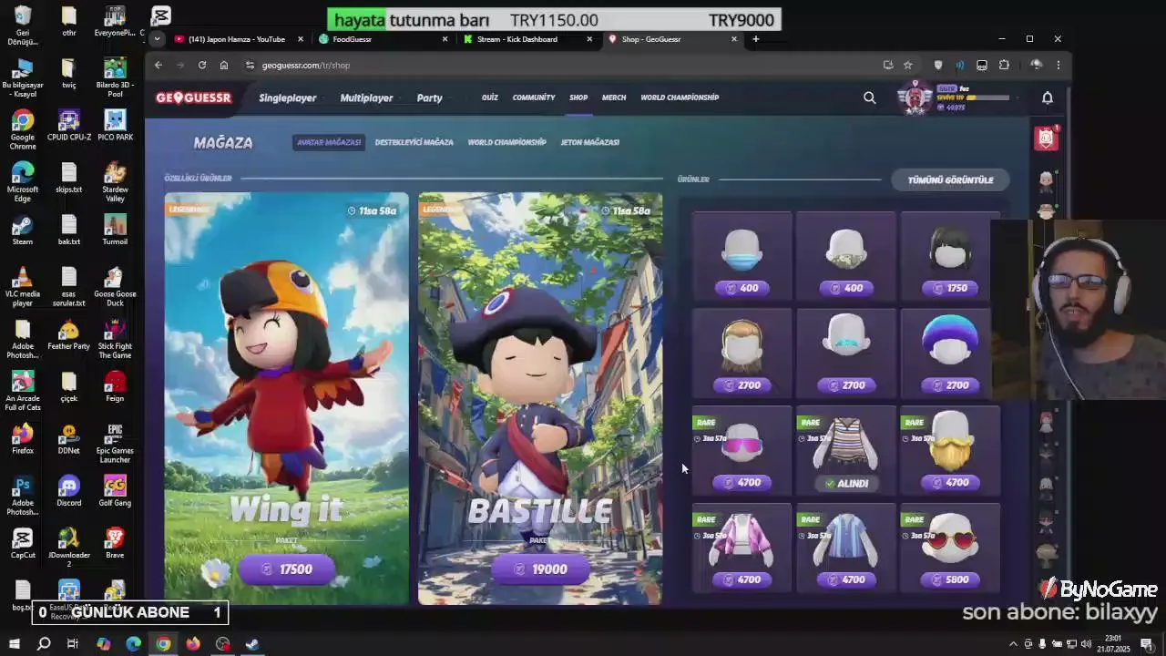Select Jeton Mağazası tab

(x=589, y=142)
